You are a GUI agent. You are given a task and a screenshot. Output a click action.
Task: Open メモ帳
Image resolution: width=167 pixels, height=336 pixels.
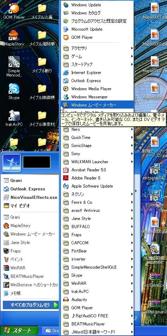30,293
